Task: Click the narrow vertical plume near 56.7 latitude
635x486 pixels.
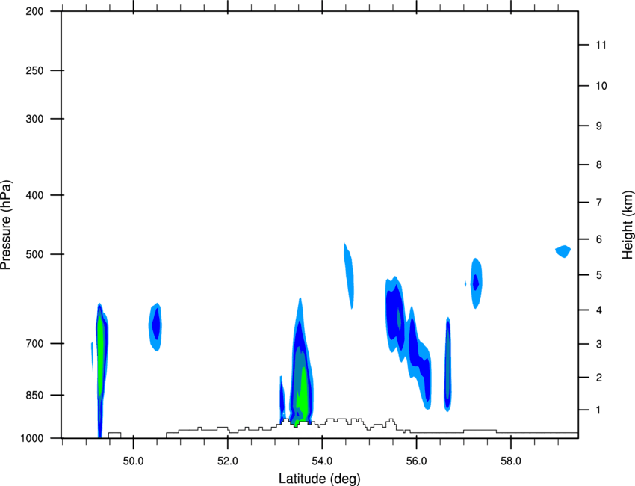Action: [x=447, y=364]
